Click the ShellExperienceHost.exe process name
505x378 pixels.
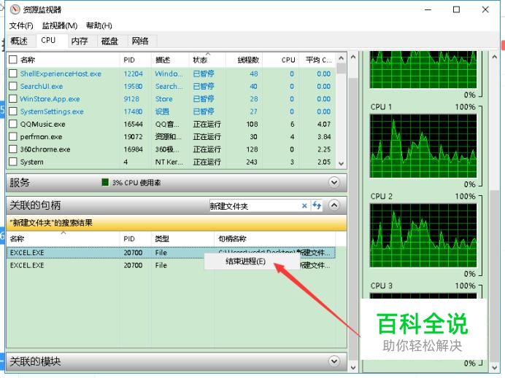pyautogui.click(x=61, y=74)
